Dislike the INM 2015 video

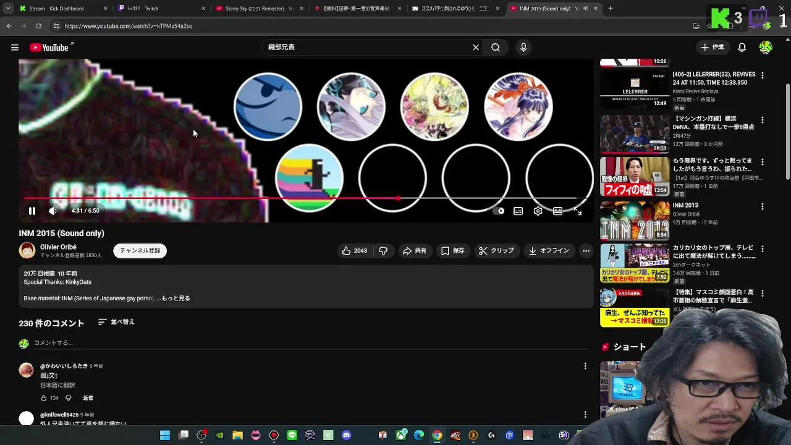pos(383,250)
